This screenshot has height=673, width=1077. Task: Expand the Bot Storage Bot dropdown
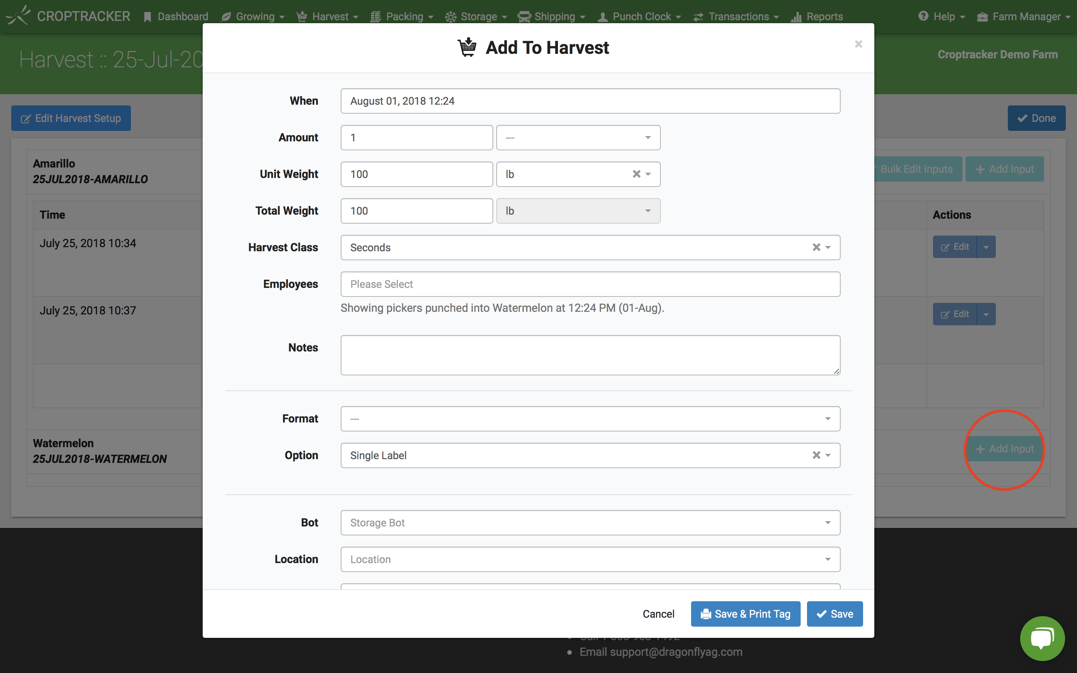pyautogui.click(x=828, y=522)
